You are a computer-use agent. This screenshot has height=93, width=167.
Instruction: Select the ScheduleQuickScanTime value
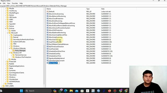click(x=57, y=51)
